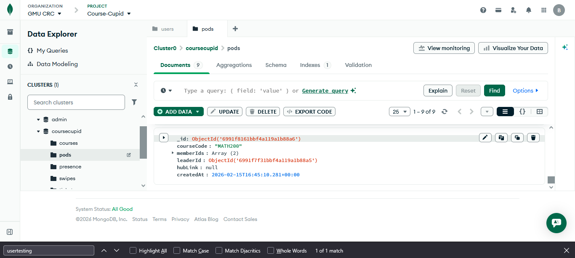Open the support chat bubble

coord(556,223)
